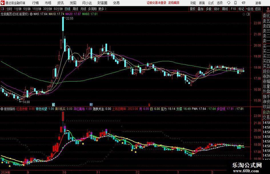Select the 多周期 multi-period view
270x174 pixels.
92,9
